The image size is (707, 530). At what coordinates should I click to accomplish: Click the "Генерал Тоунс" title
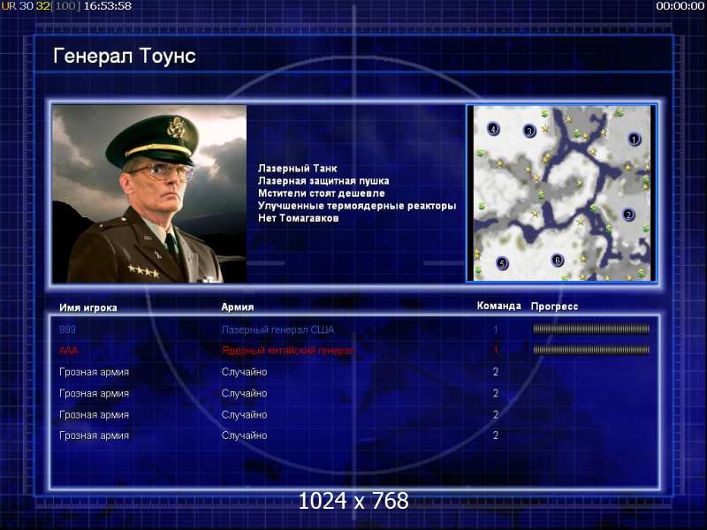coord(125,56)
